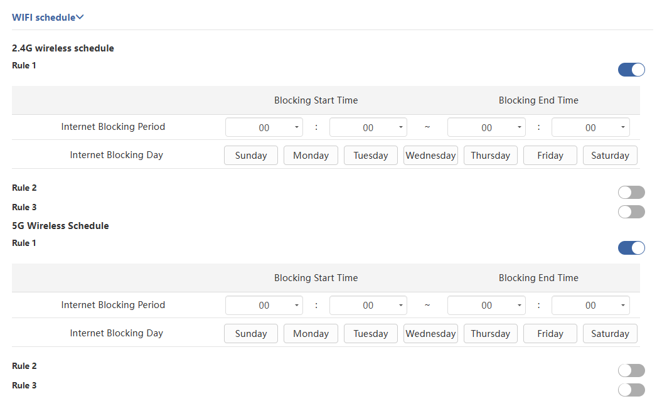
Task: Select Sunday in 2.4G blocking days
Action: [x=251, y=156]
